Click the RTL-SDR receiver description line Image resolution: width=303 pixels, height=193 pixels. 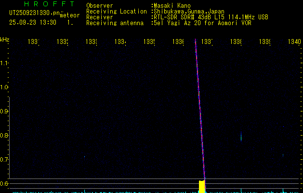(x=211, y=17)
